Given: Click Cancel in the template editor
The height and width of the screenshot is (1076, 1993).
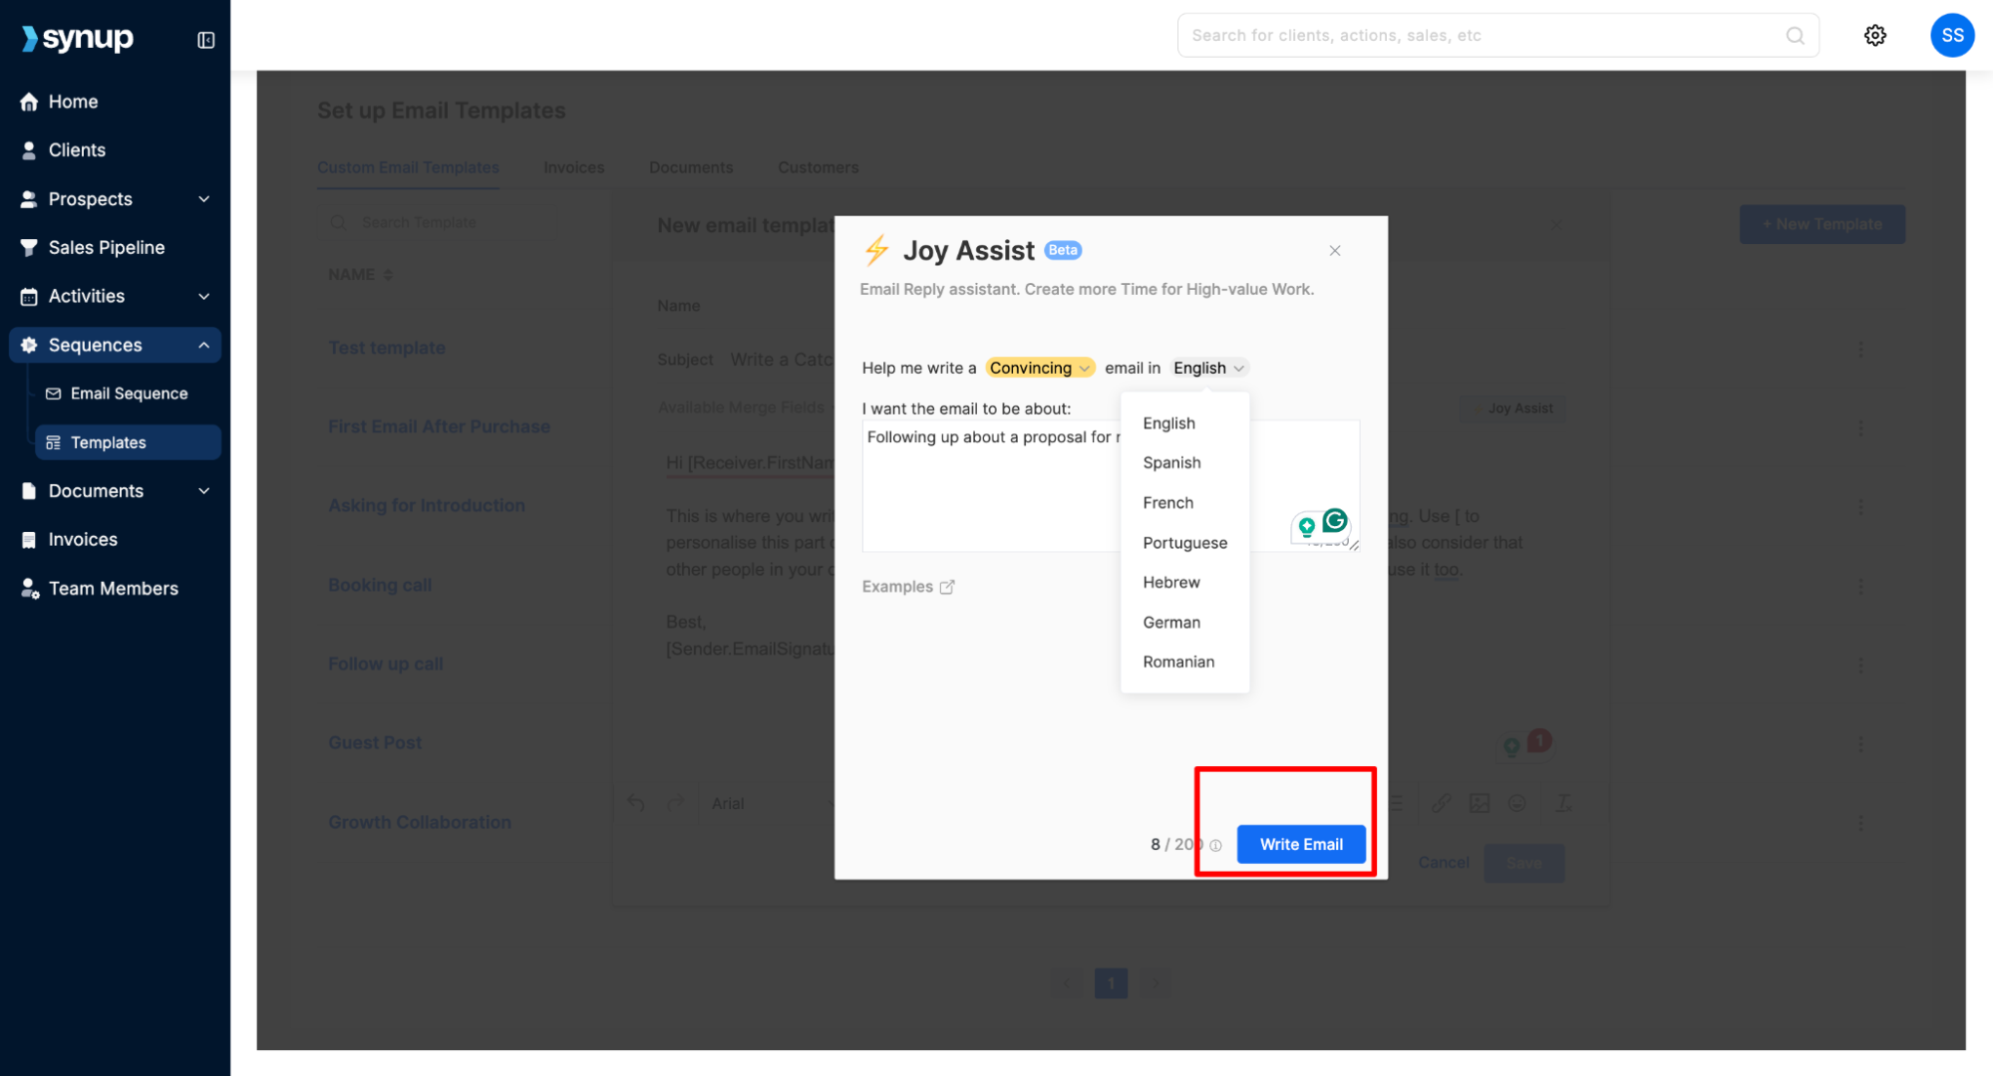Looking at the screenshot, I should point(1443,863).
